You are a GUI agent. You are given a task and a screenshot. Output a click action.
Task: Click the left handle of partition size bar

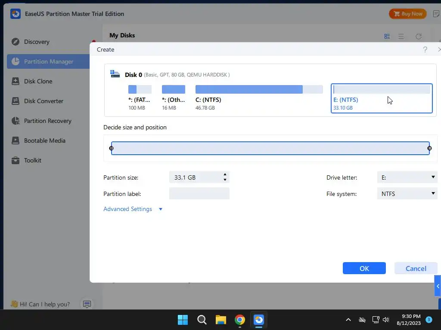coord(112,148)
